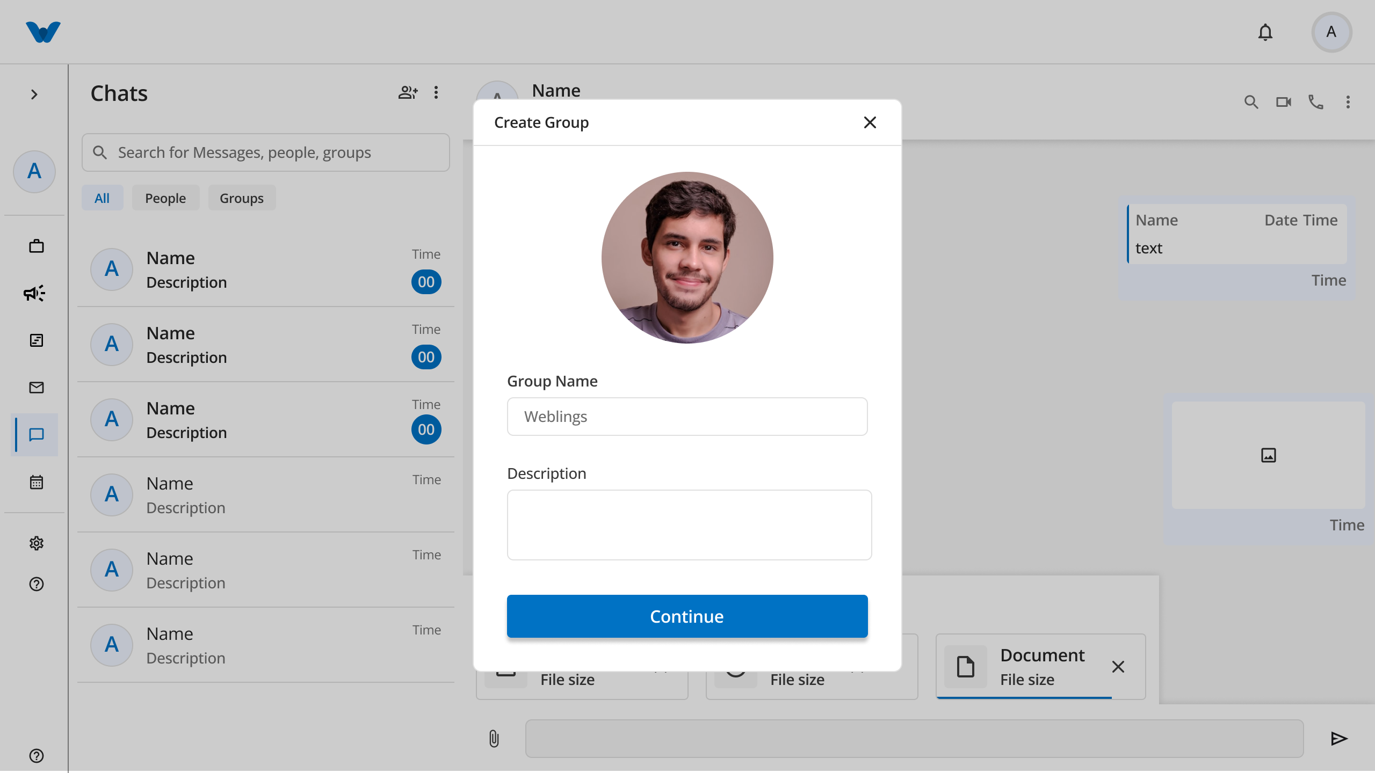
Task: Expand the left sidebar with chevron
Action: coord(34,94)
